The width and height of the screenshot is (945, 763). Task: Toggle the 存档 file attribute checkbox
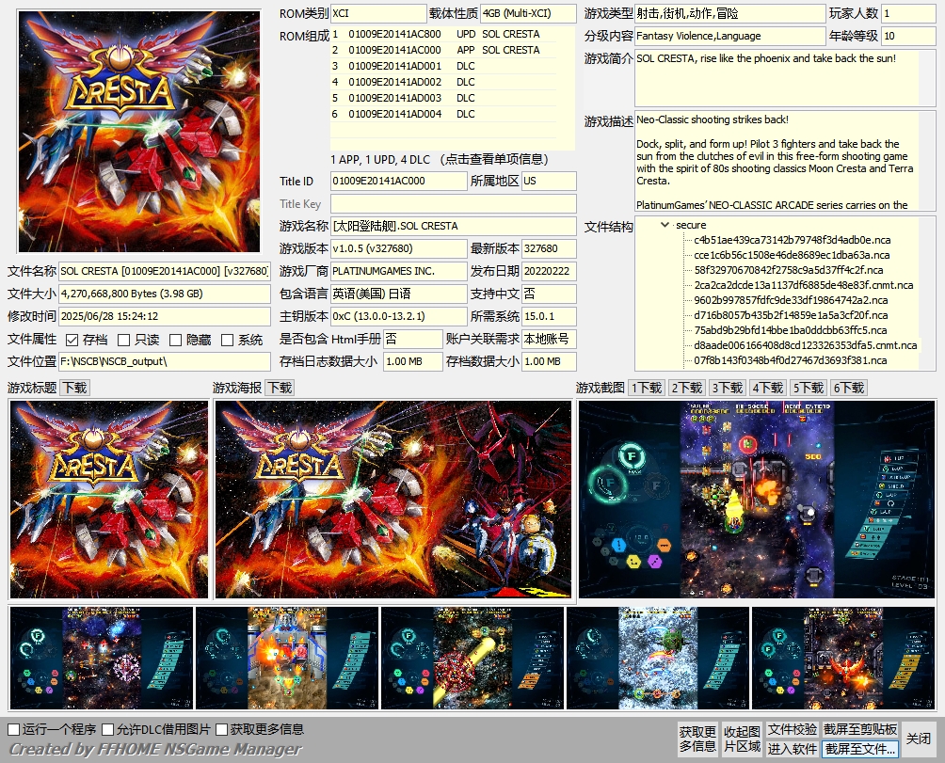click(x=72, y=340)
